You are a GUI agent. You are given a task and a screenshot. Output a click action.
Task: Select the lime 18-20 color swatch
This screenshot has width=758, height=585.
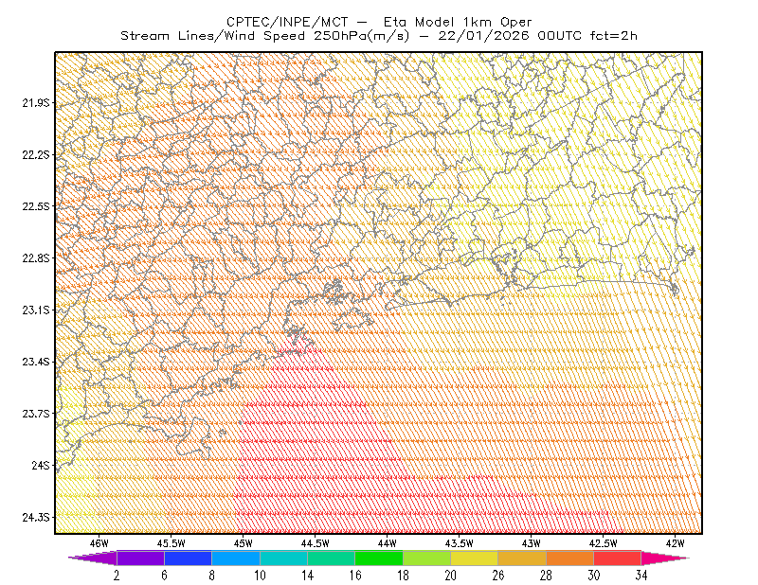[427, 558]
